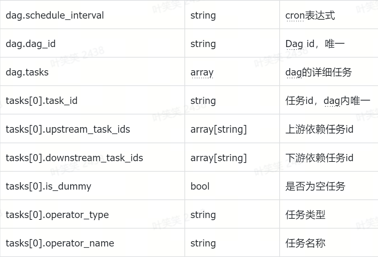The image size is (378, 257).
Task: Select the 'bool' type cell
Action: [x=200, y=186]
